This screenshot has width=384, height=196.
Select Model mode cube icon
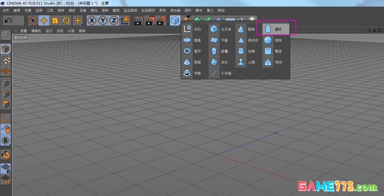coord(6,49)
